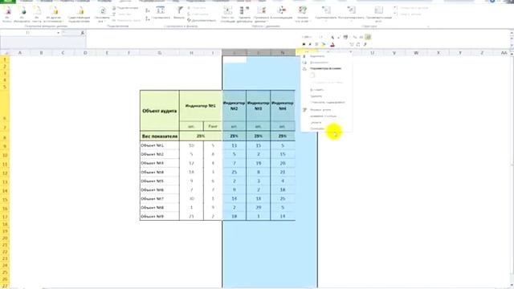This screenshot has height=289, width=514.
Task: Open From Other Sources menu
Action: [54, 14]
